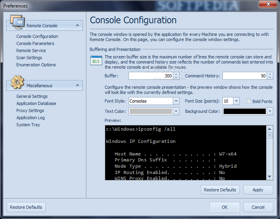This screenshot has width=280, height=219.
Task: Open Application Log page
Action: click(30, 118)
